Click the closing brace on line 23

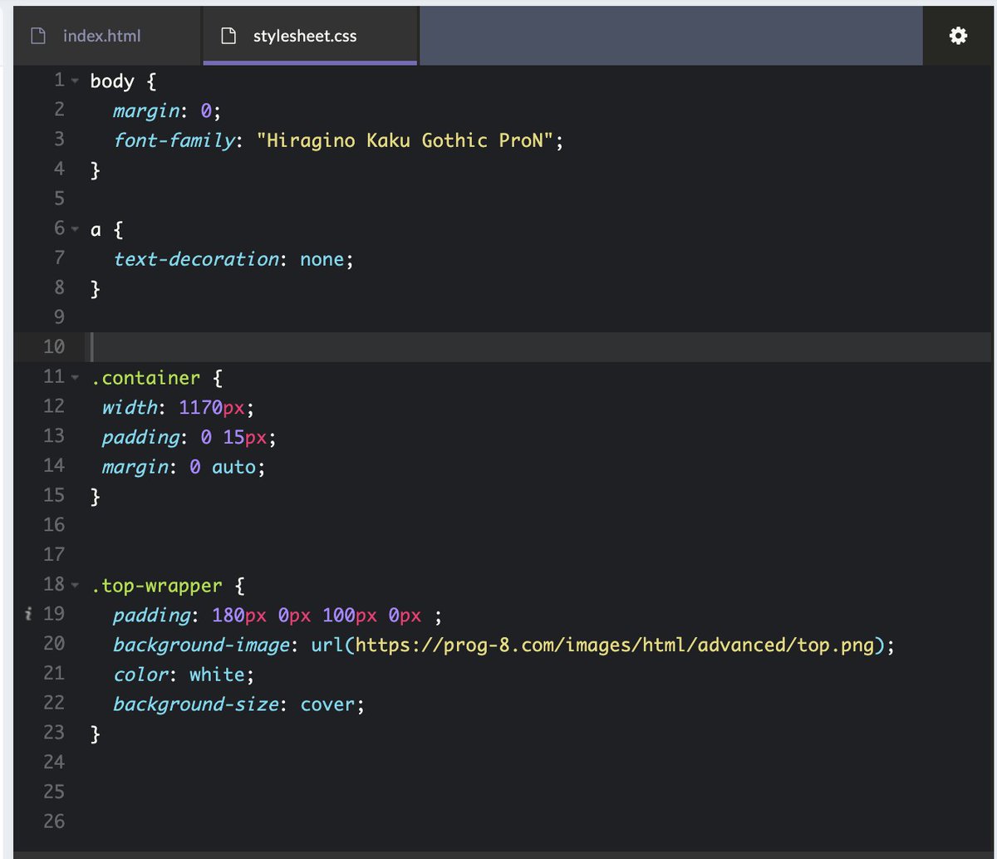tap(96, 734)
